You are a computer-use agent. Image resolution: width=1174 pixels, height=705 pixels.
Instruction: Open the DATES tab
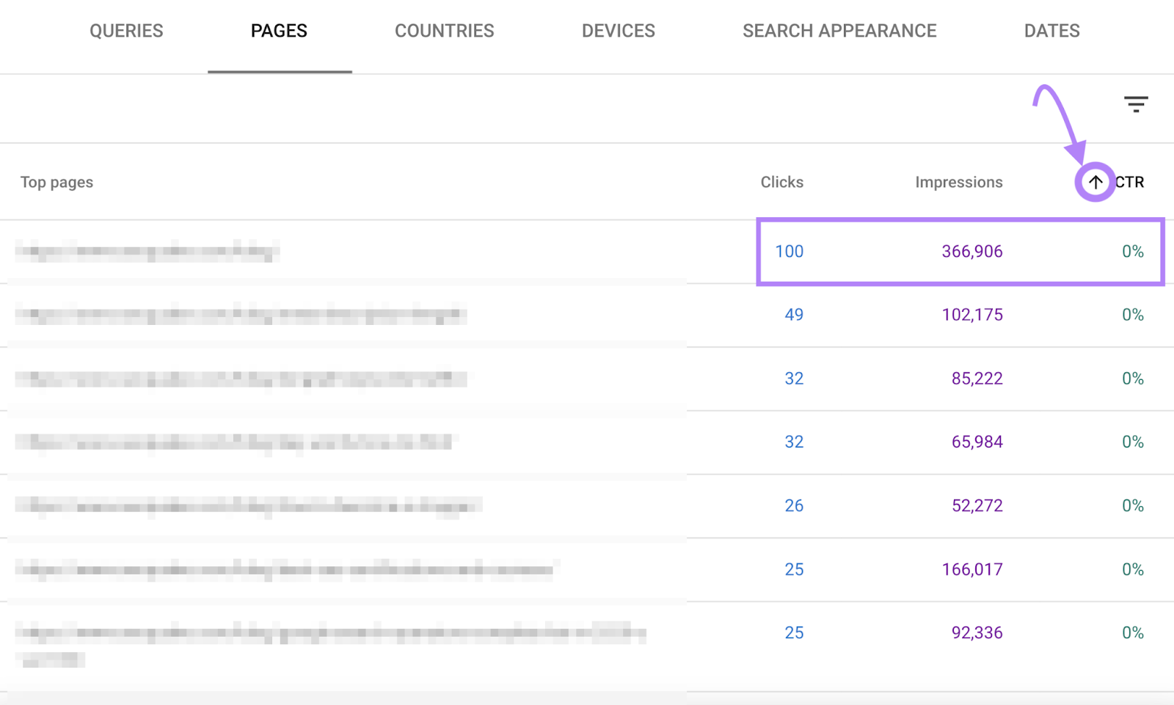pos(1052,31)
